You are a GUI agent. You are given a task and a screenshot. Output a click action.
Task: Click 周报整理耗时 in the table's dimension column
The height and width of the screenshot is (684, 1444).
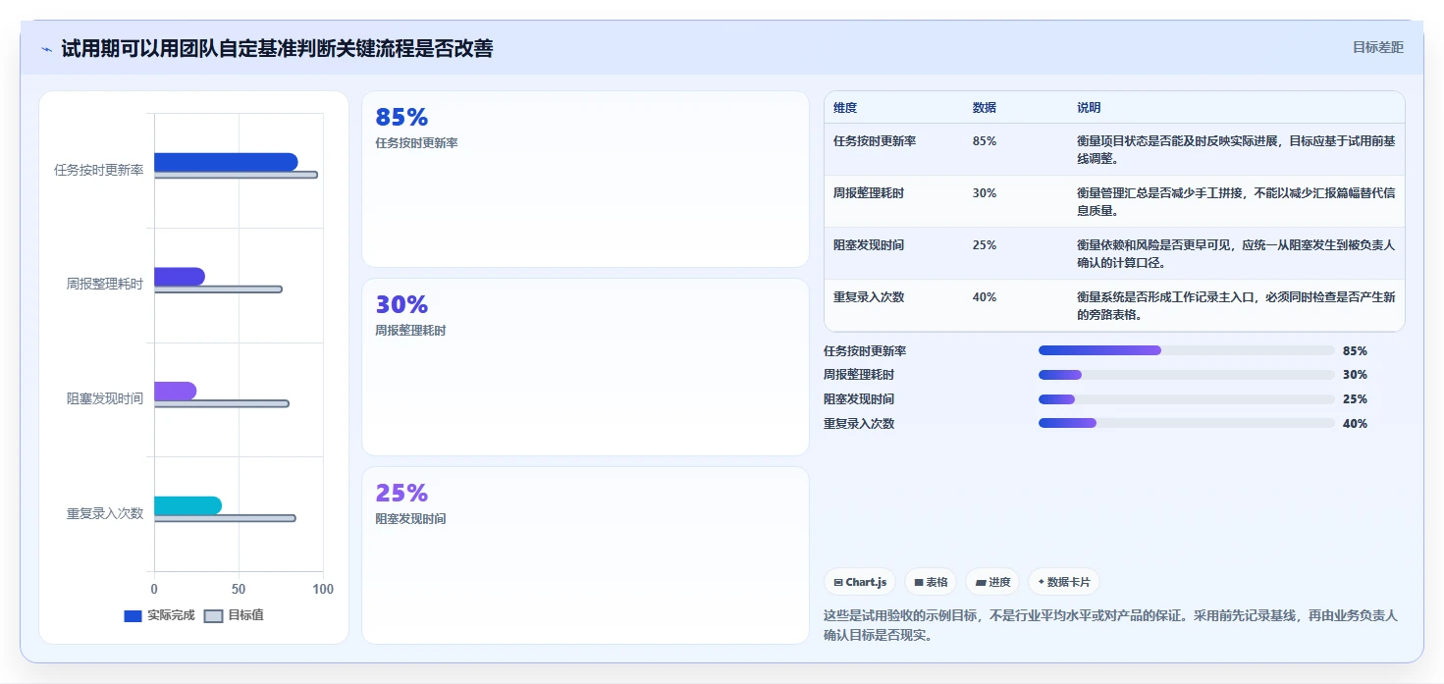(869, 193)
